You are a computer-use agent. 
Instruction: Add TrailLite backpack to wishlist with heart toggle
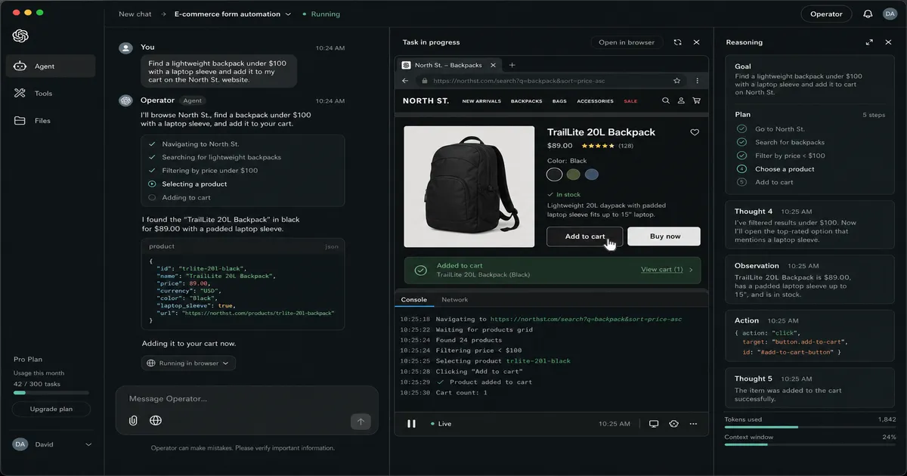(695, 132)
